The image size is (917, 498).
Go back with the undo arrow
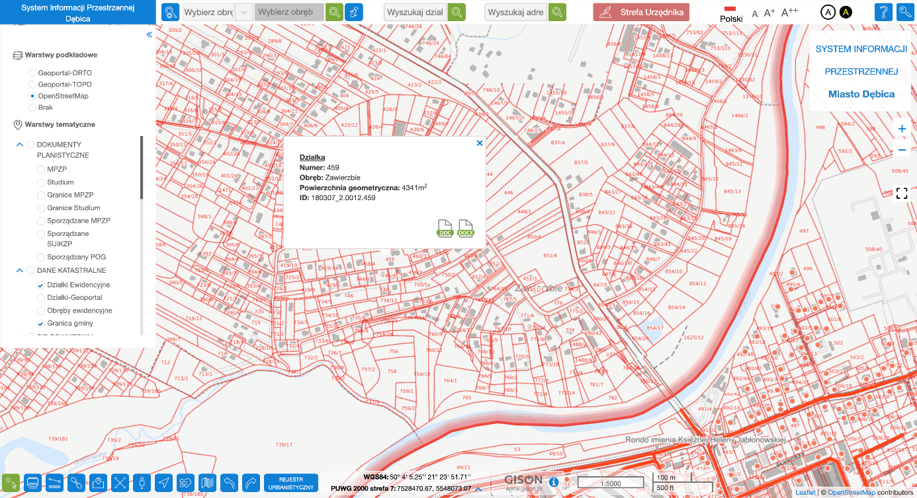pos(229,483)
